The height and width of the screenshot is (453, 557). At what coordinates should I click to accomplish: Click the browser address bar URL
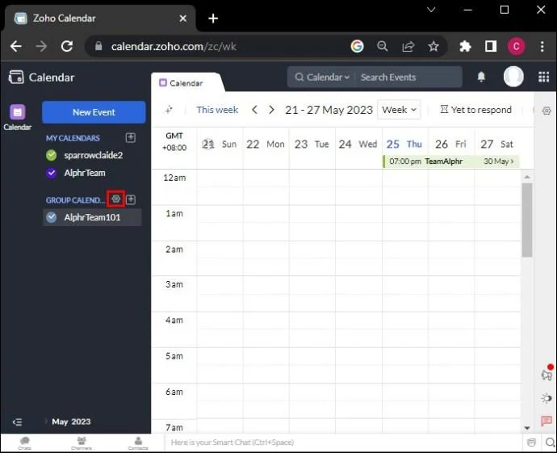point(174,46)
